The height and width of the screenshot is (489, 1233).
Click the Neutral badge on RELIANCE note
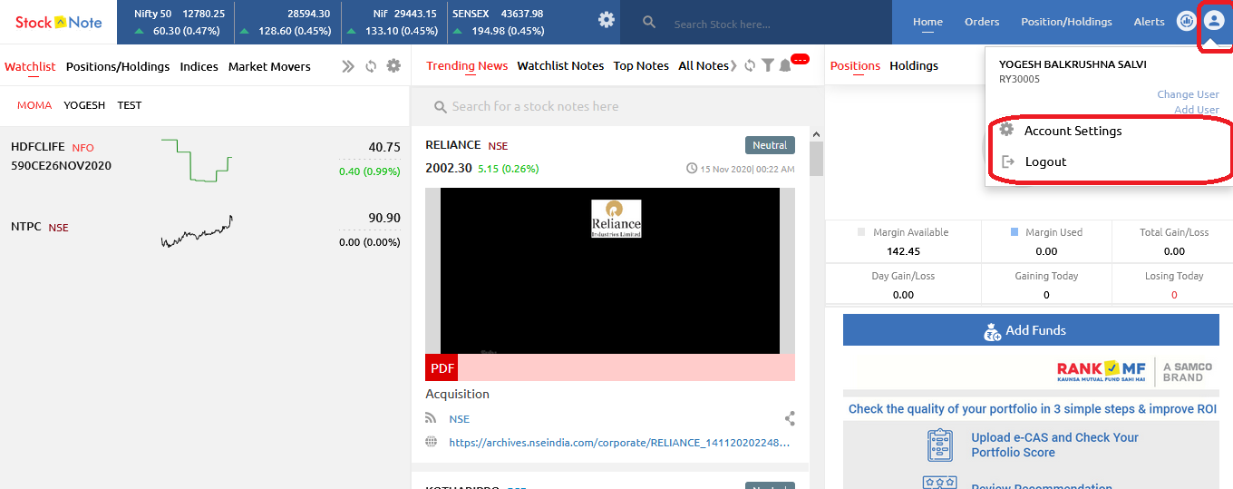pyautogui.click(x=770, y=145)
